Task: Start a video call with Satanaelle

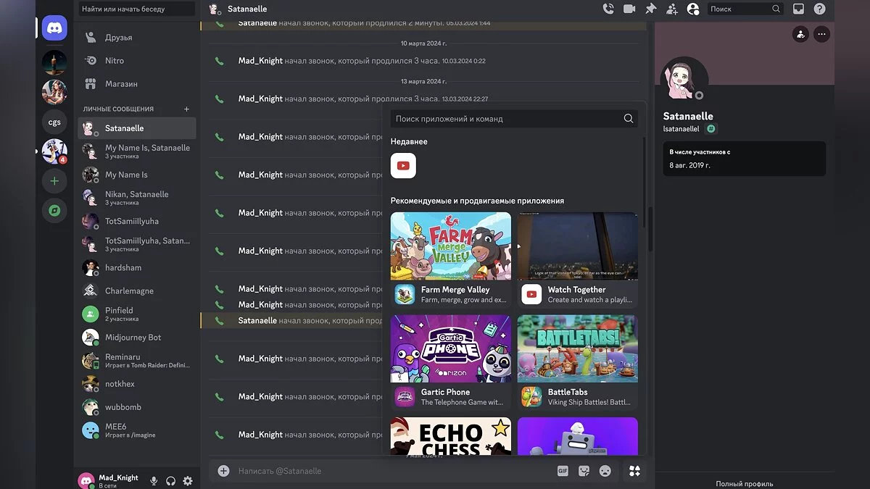Action: (629, 9)
